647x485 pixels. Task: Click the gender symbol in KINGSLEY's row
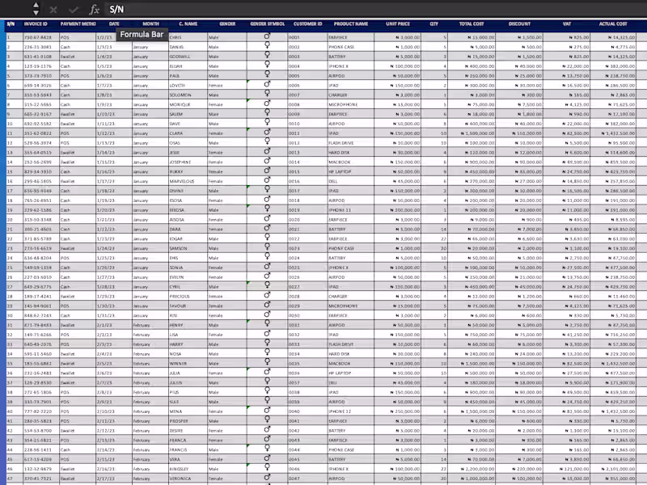pyautogui.click(x=268, y=467)
